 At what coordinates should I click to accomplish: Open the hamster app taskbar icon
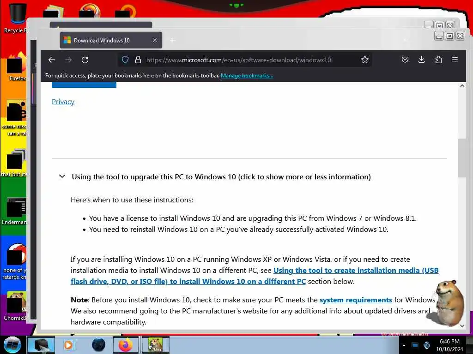click(155, 345)
